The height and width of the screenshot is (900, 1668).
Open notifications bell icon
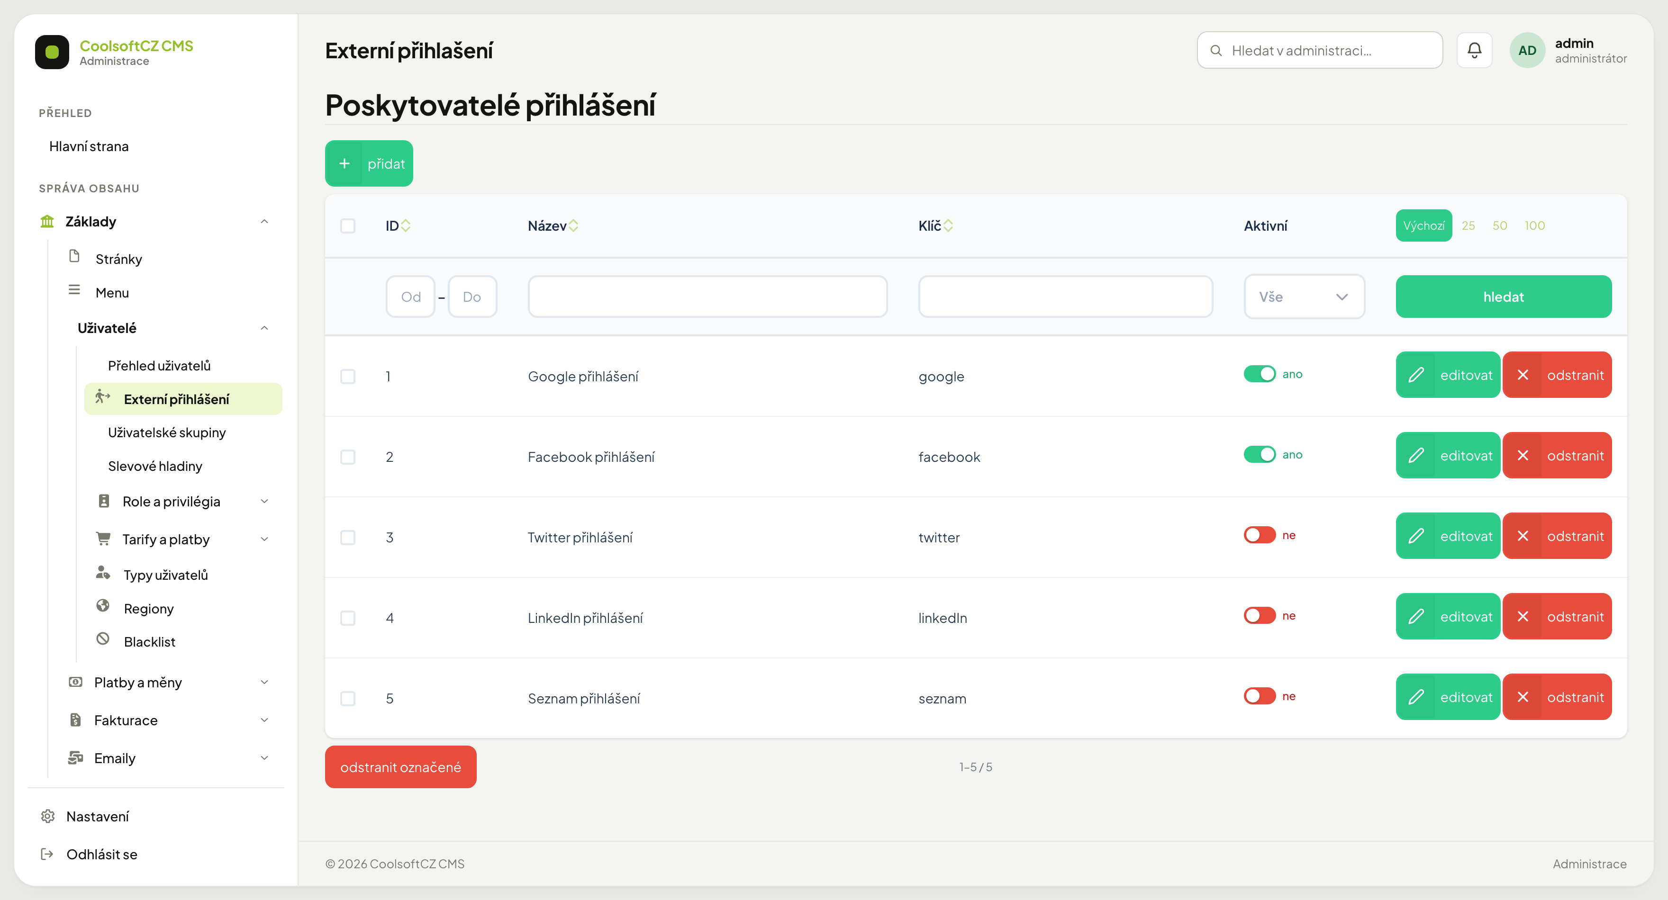point(1474,51)
